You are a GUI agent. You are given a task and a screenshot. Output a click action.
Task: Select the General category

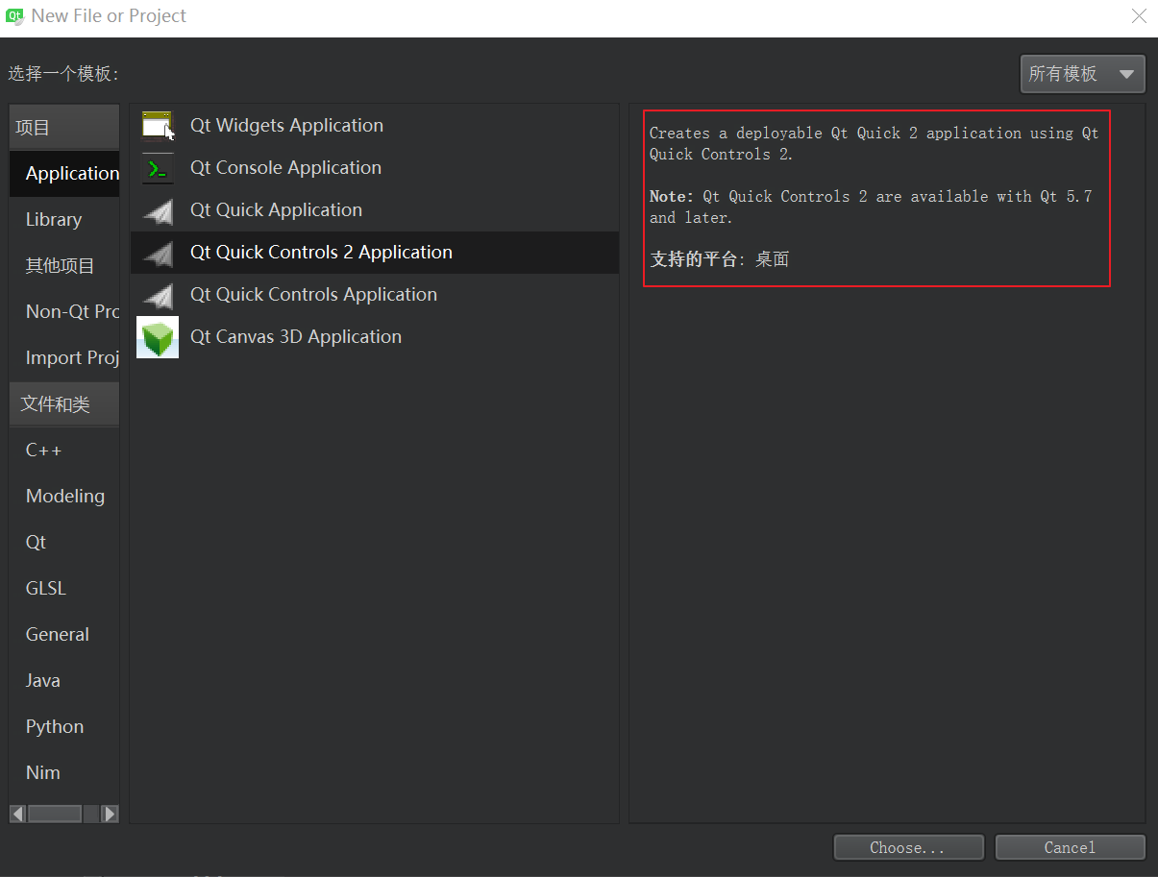click(64, 635)
